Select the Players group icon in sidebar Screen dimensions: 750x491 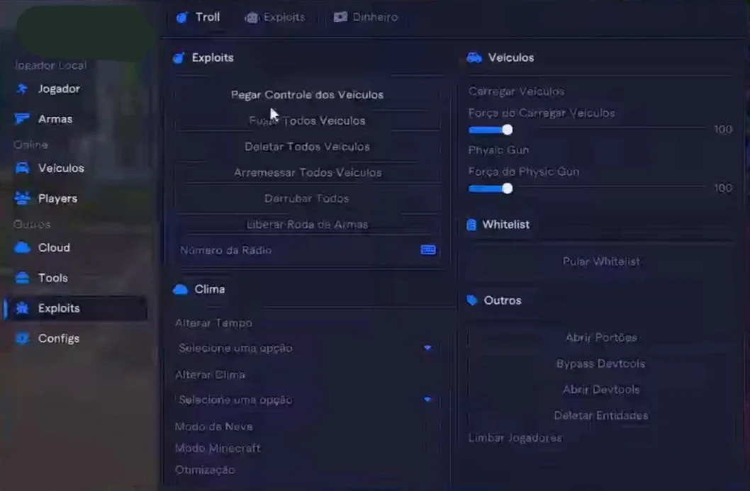[23, 198]
